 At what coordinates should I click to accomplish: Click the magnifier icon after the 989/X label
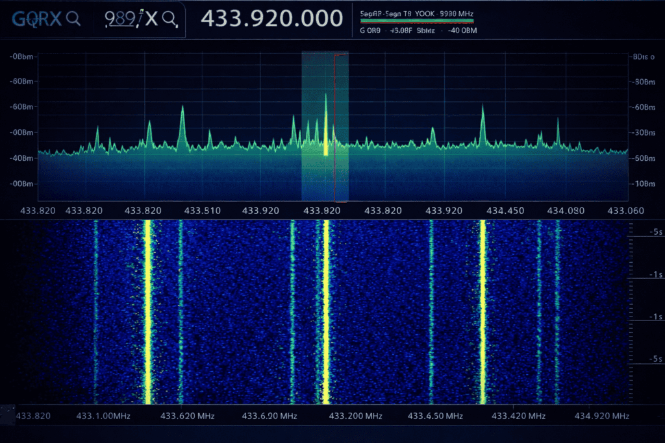pos(170,19)
